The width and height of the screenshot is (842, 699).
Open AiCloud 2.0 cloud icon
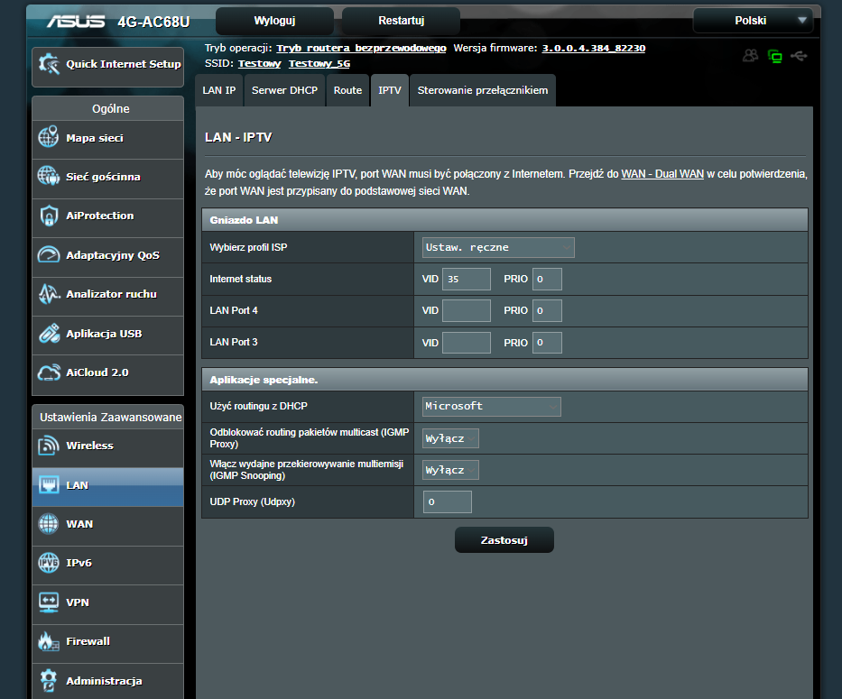pos(49,372)
